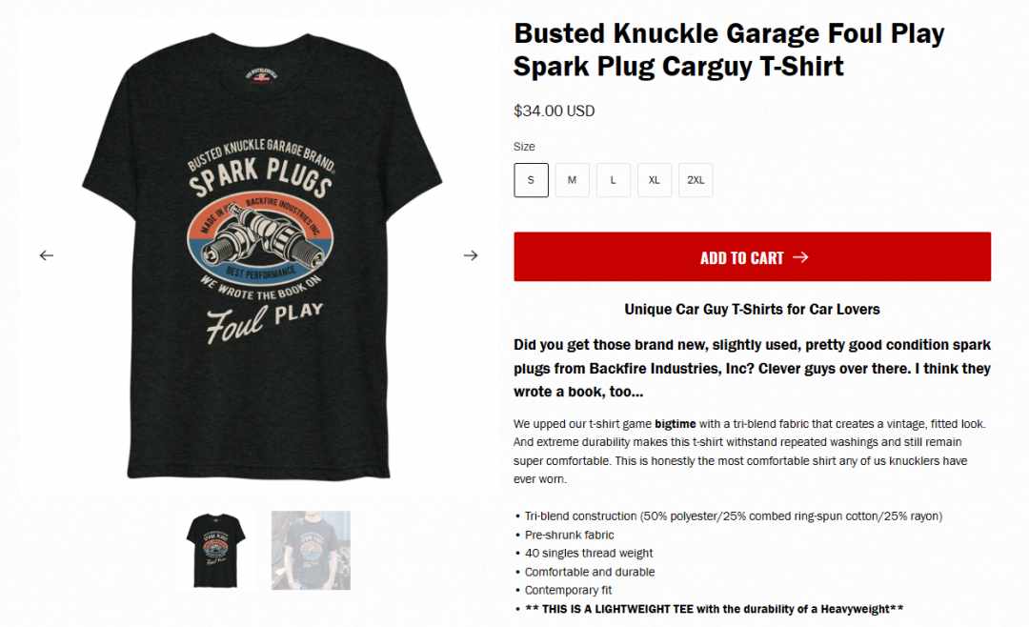1029x627 pixels.
Task: Click the LIGHTWEIGHT TEE bold bullet text
Action: tap(714, 609)
